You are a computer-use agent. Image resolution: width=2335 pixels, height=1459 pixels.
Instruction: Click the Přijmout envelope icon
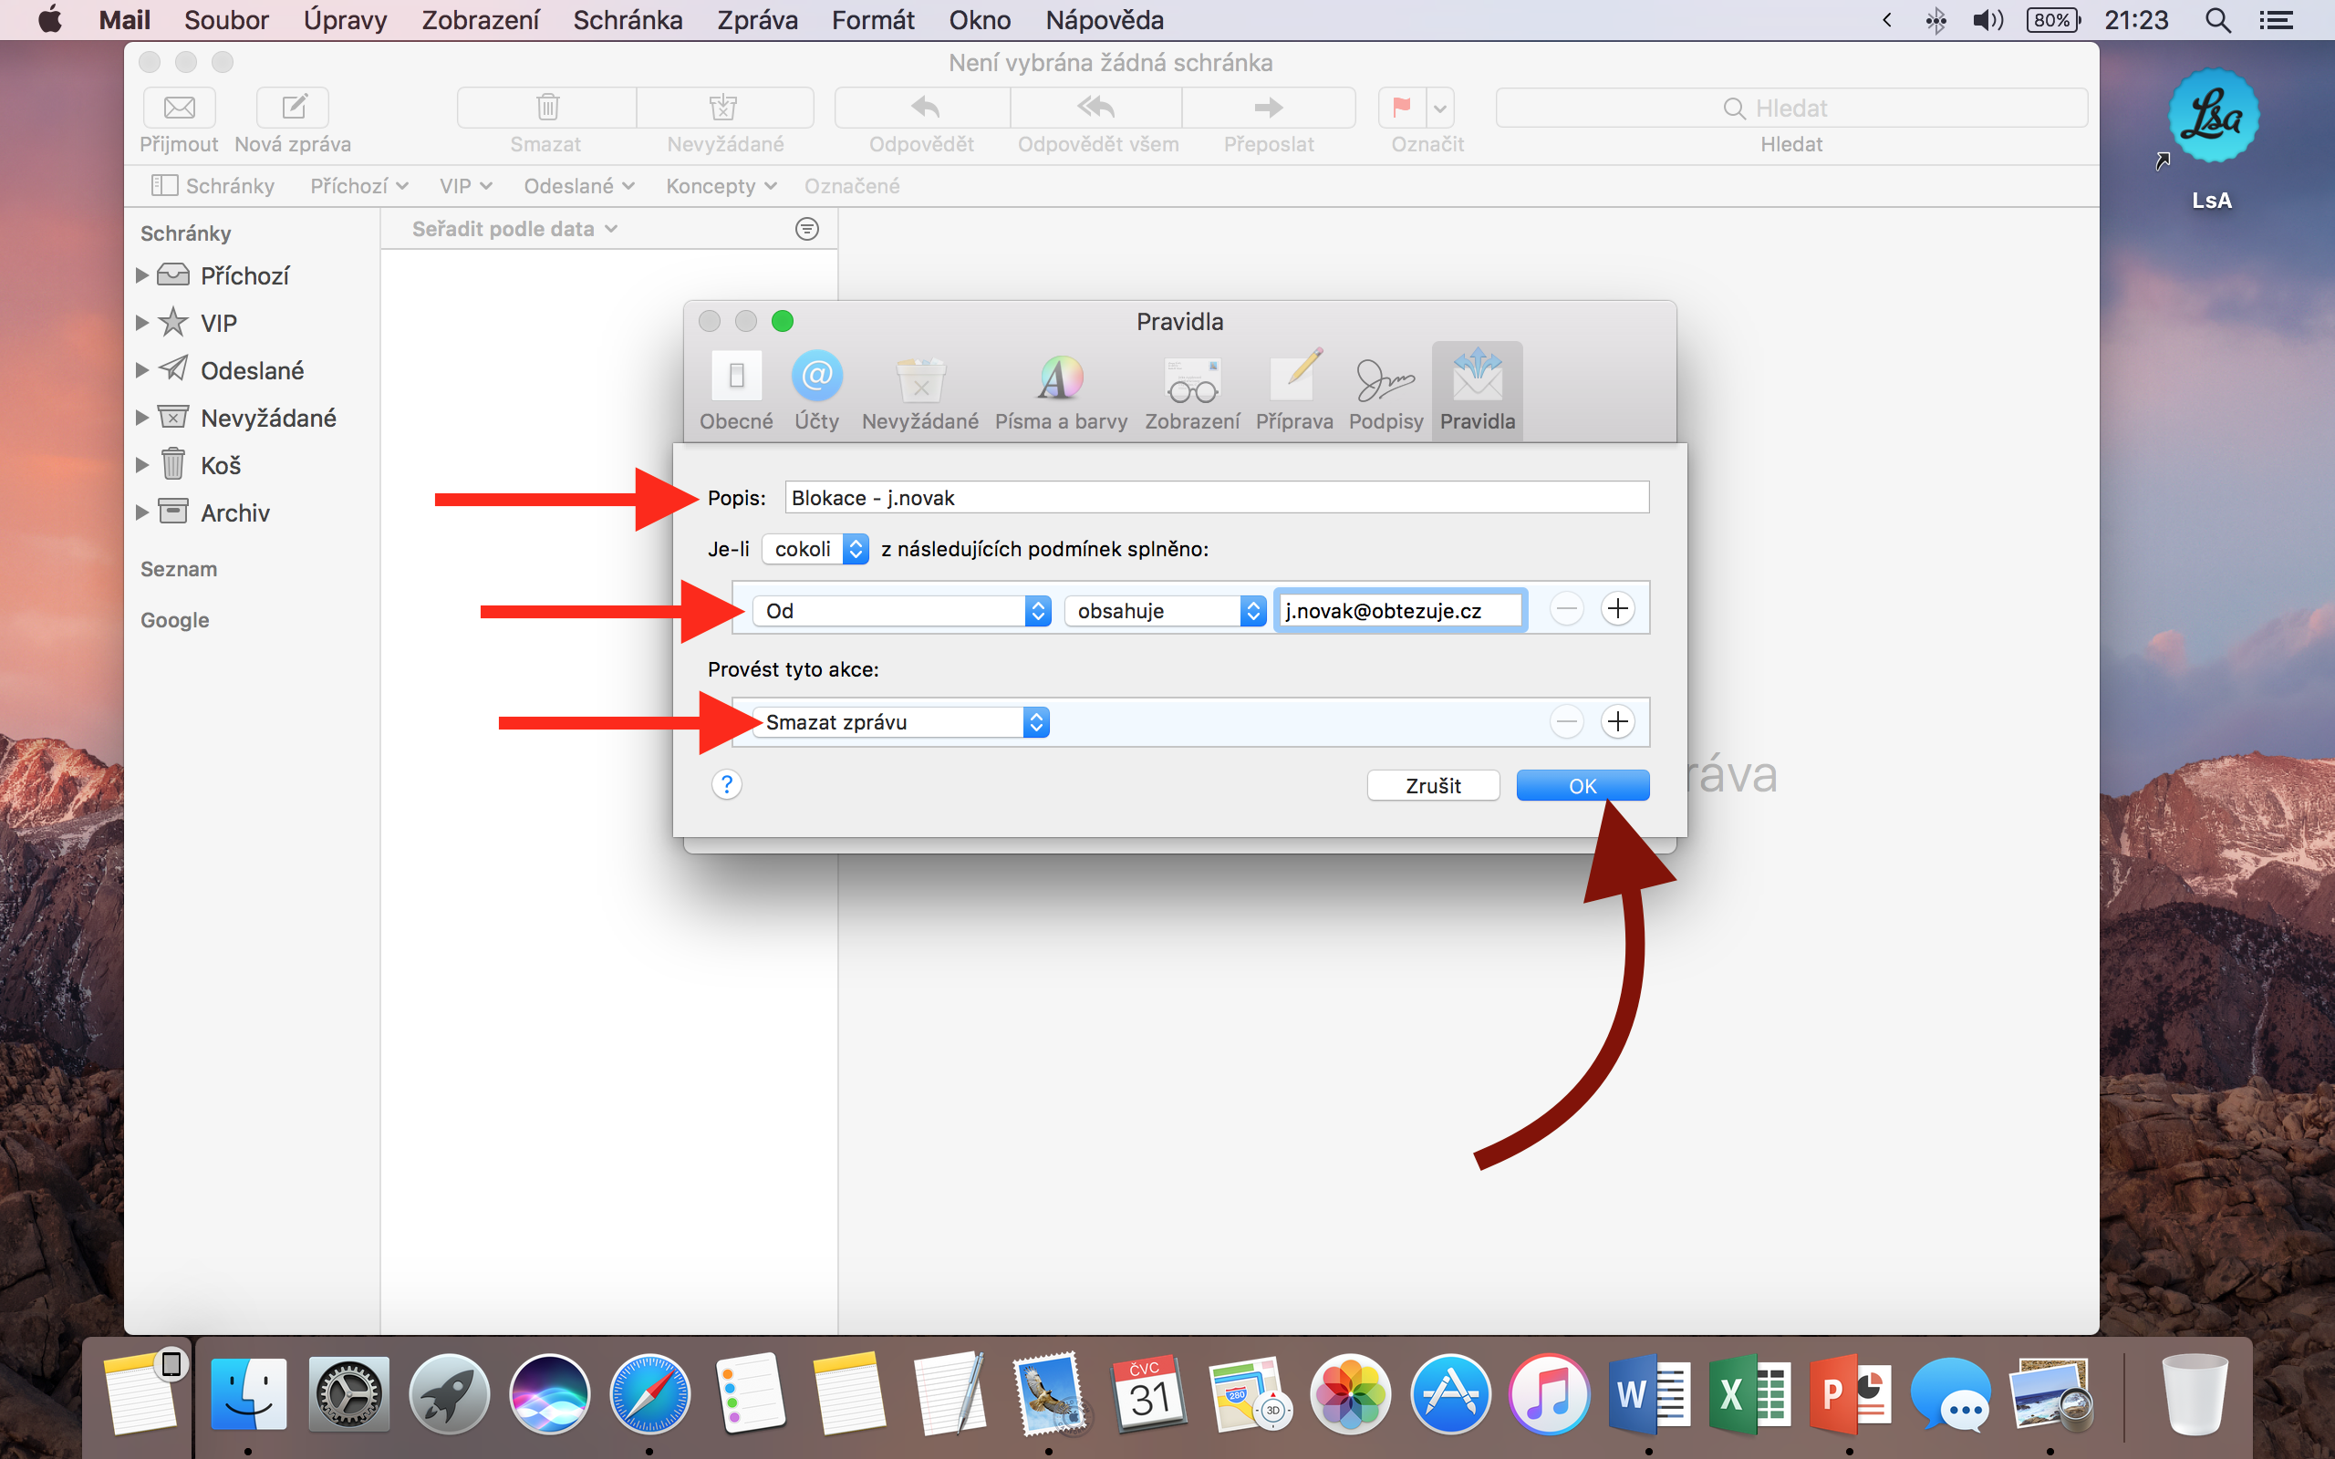pos(180,107)
